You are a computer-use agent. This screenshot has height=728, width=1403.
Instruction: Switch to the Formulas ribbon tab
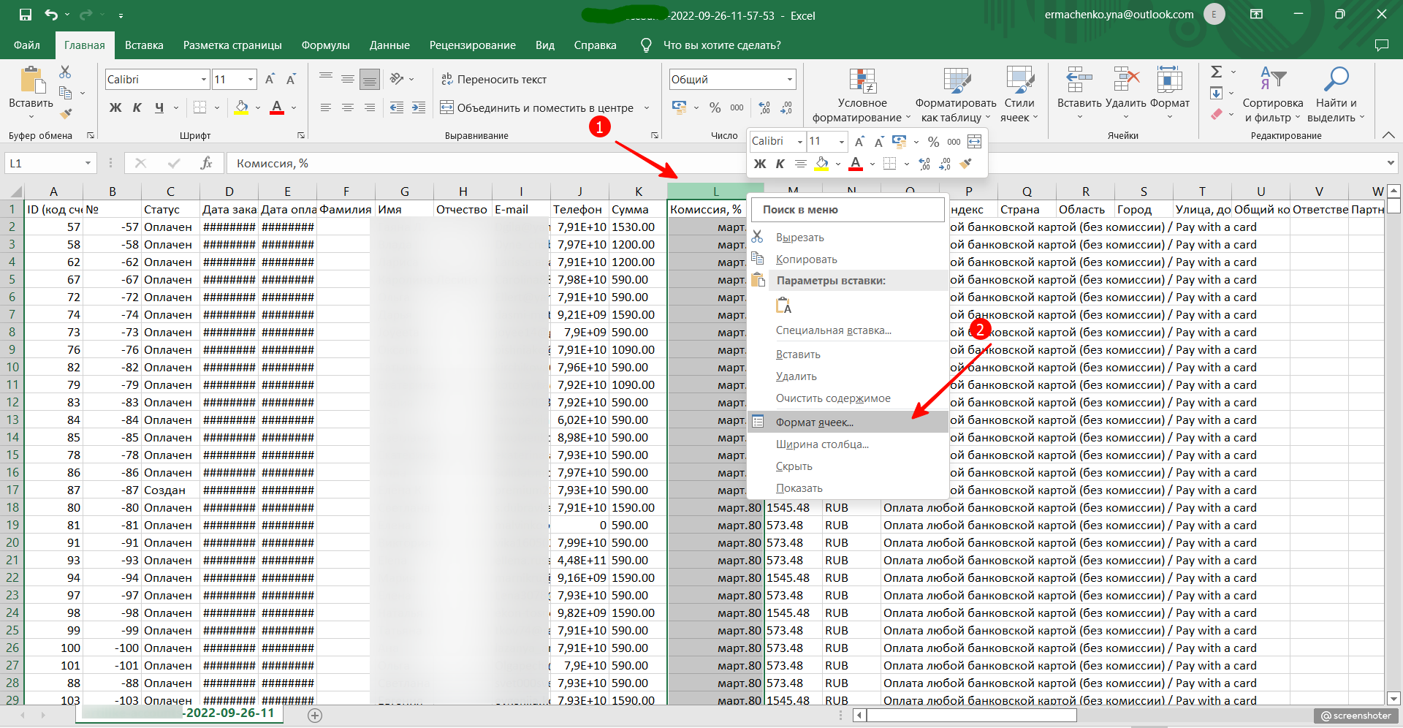325,45
